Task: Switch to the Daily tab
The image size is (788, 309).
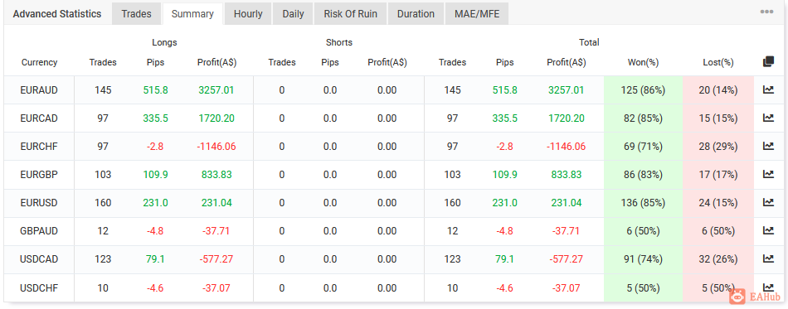Action: [x=293, y=14]
